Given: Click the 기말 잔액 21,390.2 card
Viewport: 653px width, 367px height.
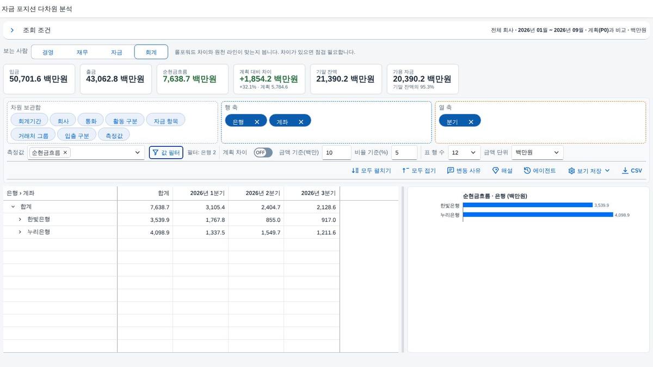Looking at the screenshot, I should [346, 79].
